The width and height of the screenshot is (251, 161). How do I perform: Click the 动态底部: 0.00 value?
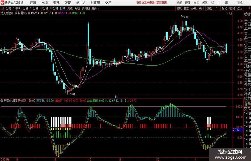coord(96,101)
